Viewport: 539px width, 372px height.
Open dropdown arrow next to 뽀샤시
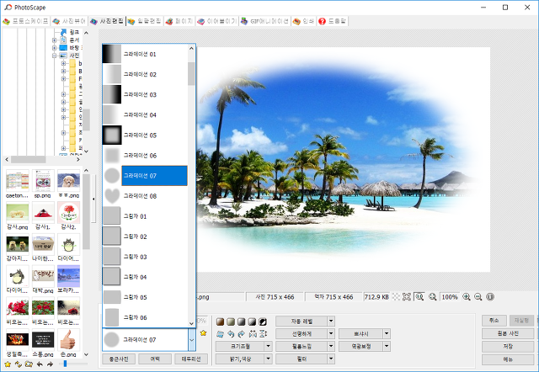(387, 333)
